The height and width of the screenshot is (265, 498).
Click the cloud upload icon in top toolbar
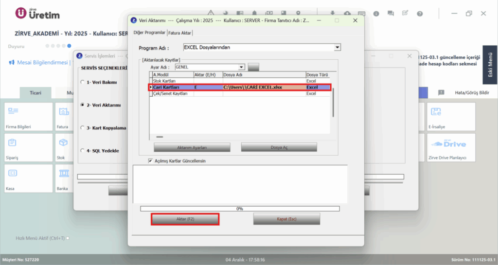tap(347, 13)
